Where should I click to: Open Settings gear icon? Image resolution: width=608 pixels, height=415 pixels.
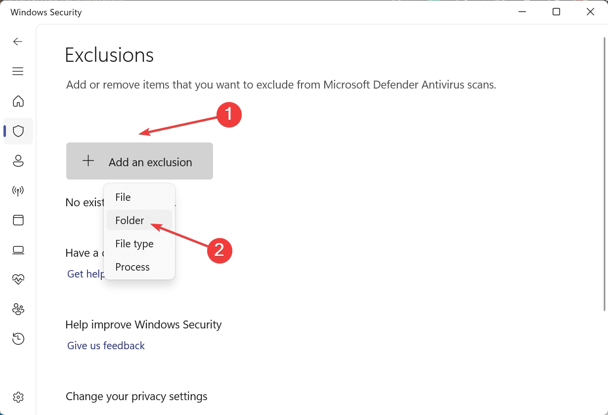point(18,397)
